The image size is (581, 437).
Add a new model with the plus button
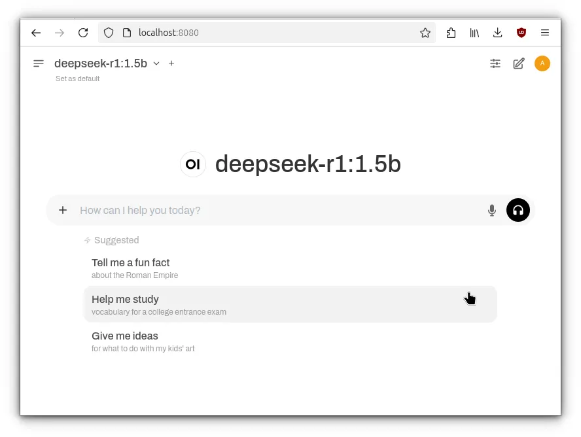pyautogui.click(x=171, y=63)
